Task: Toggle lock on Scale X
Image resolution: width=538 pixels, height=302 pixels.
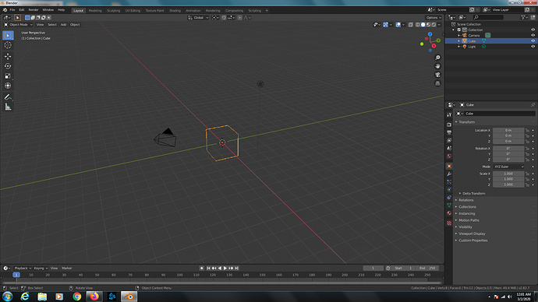Action: 527,174
